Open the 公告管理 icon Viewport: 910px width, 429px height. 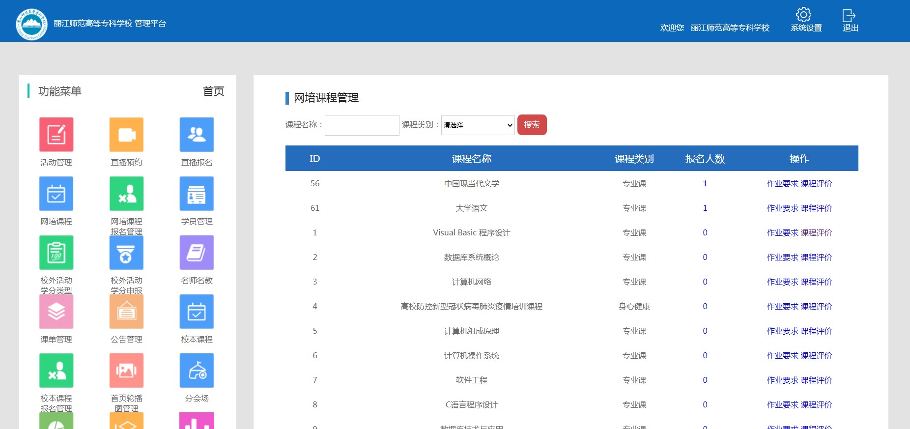pyautogui.click(x=126, y=312)
